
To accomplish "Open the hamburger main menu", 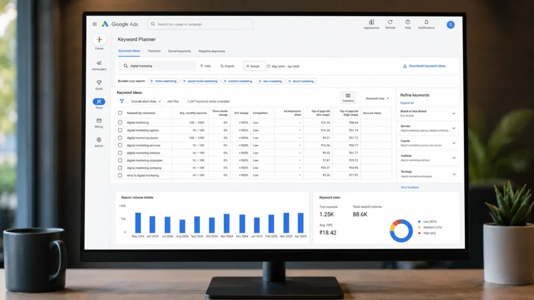I will tap(95, 24).
